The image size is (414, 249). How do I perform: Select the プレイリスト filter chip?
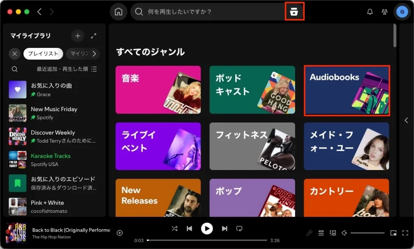[x=43, y=54]
